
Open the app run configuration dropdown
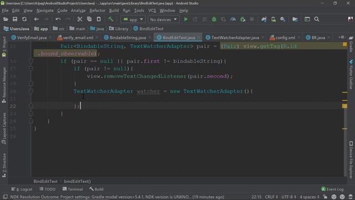click(133, 19)
